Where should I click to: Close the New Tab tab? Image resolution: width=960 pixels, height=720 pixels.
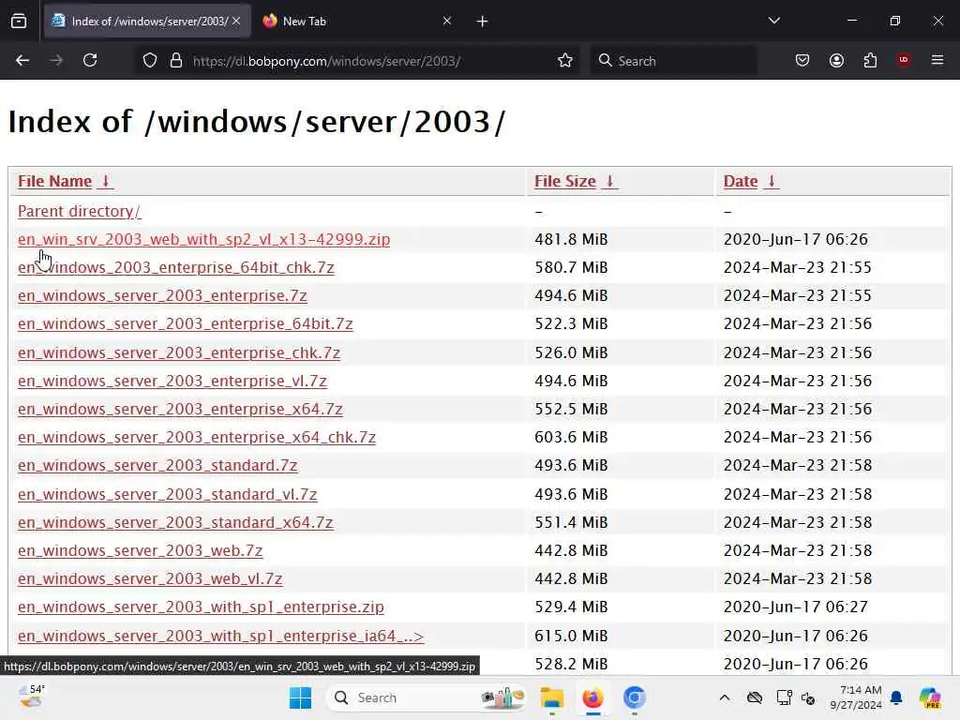[x=447, y=21]
